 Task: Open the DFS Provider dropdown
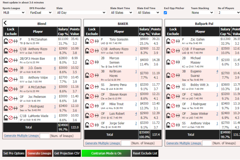coord(41,13)
